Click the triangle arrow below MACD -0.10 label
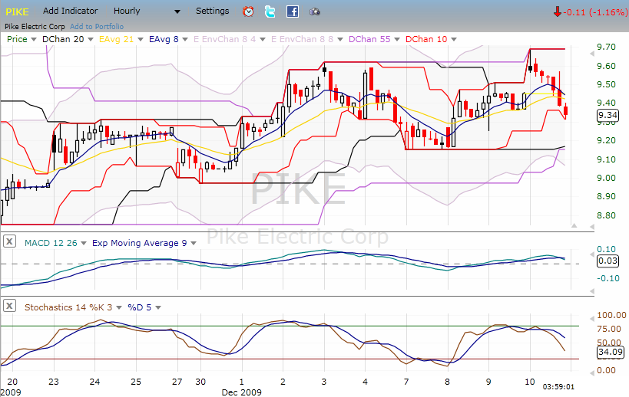 (x=591, y=291)
